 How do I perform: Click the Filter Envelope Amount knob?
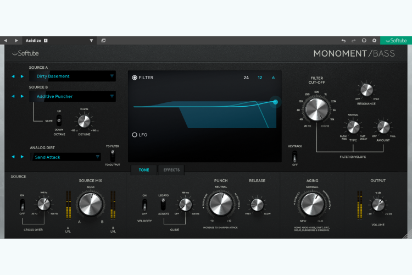coord(383,128)
